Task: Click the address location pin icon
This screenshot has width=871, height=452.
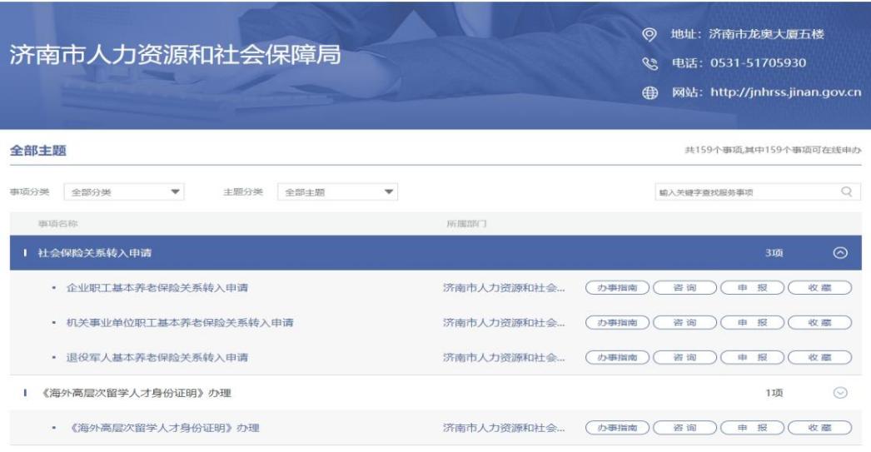Action: coord(652,34)
